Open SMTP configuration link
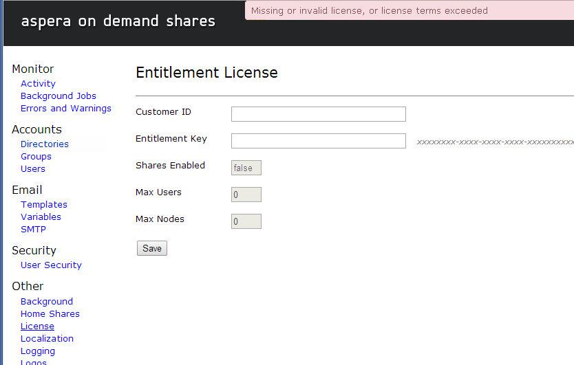 click(33, 230)
